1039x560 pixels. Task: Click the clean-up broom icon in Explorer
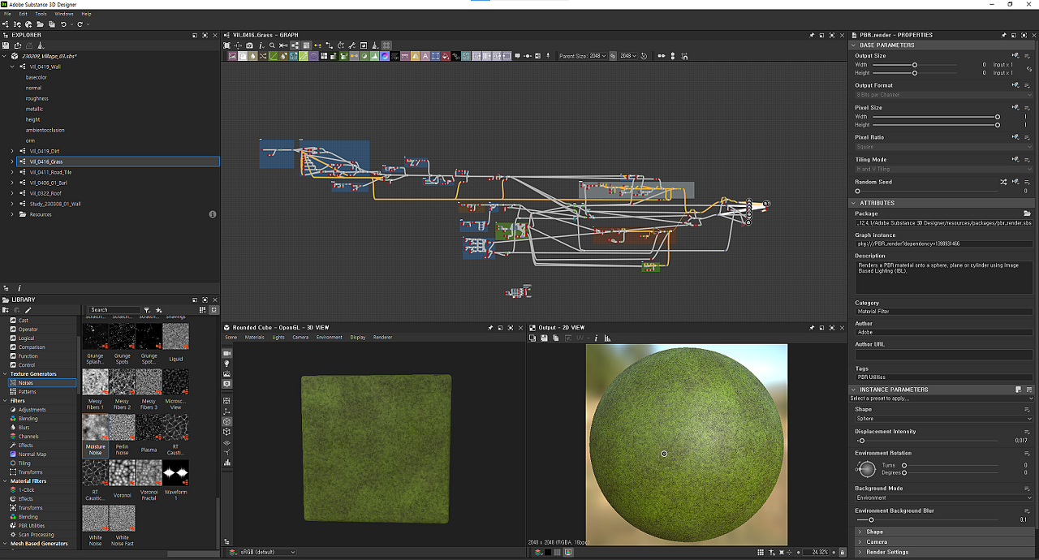tap(41, 45)
